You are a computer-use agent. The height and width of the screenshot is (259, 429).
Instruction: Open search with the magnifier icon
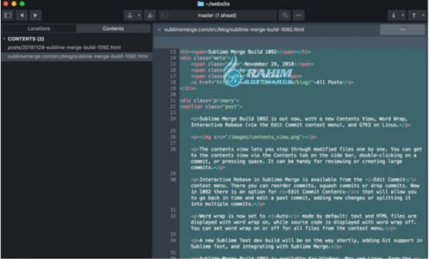click(285, 16)
